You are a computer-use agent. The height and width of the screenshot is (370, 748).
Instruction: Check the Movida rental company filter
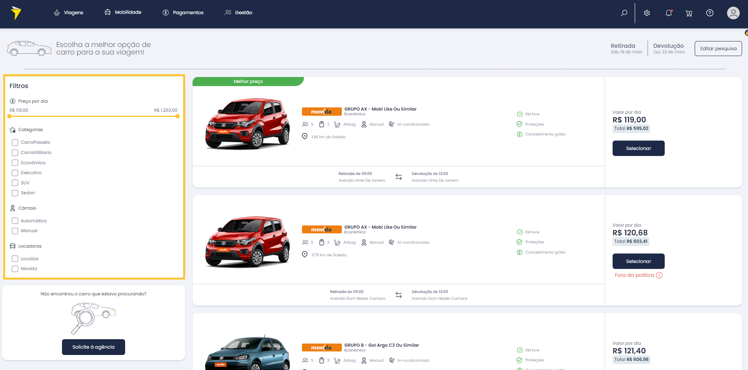15,269
